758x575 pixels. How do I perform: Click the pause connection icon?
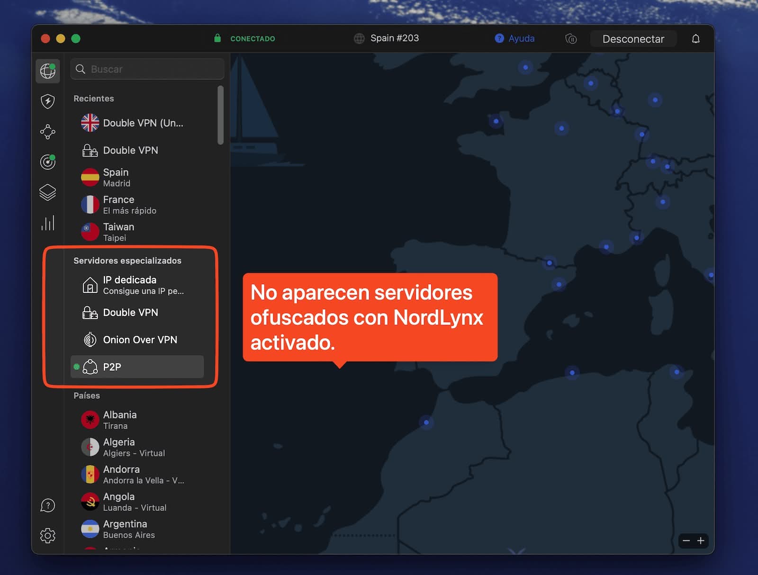[x=571, y=39]
